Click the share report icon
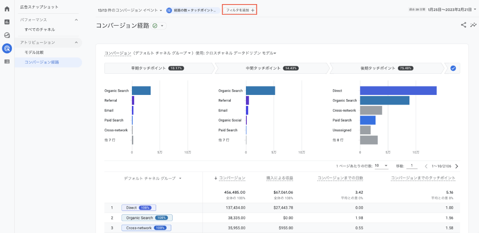 (463, 25)
